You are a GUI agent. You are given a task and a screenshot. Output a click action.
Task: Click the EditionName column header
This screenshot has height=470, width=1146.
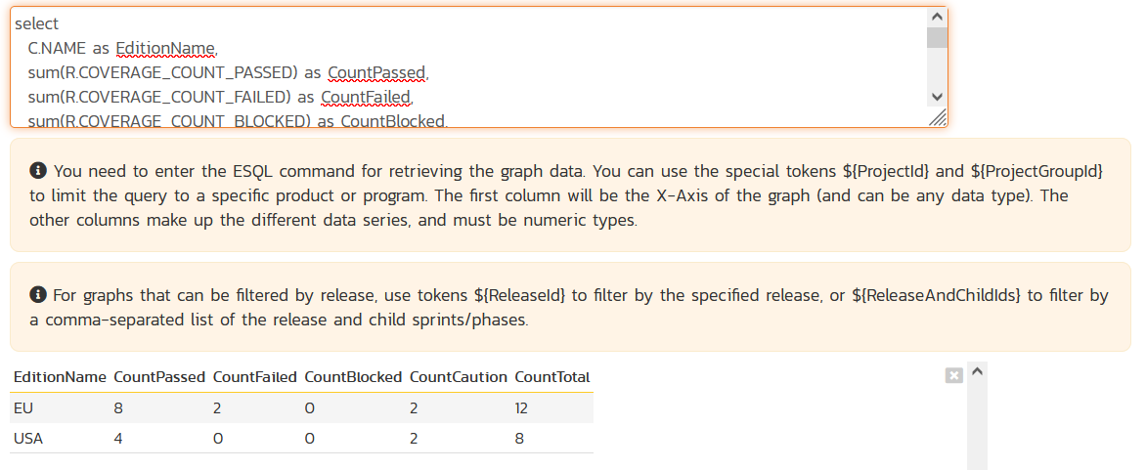60,377
